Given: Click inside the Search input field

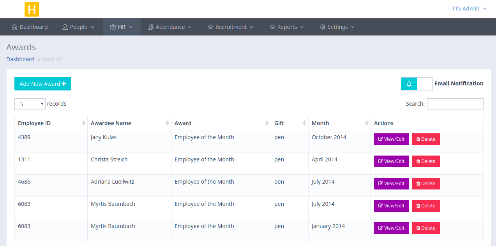Looking at the screenshot, I should coord(455,104).
